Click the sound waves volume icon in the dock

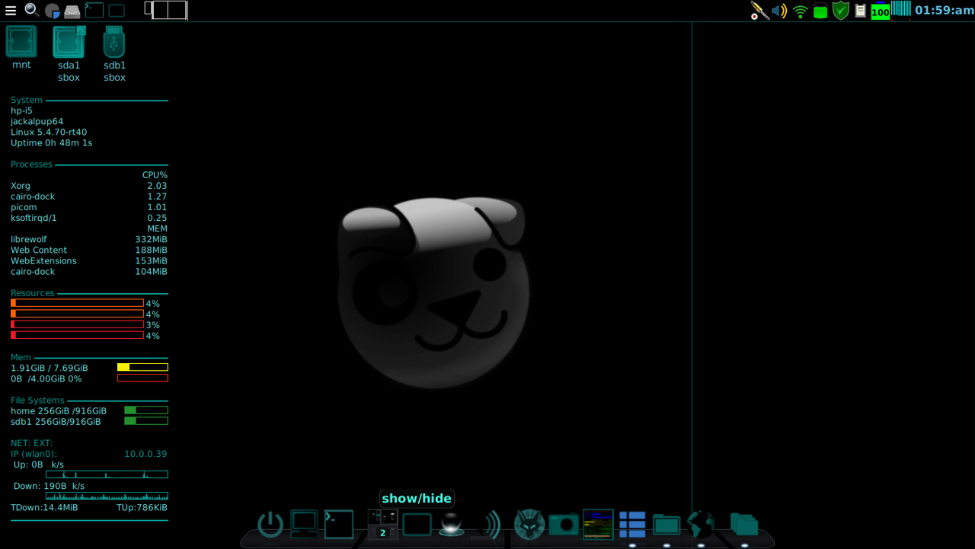click(x=488, y=525)
